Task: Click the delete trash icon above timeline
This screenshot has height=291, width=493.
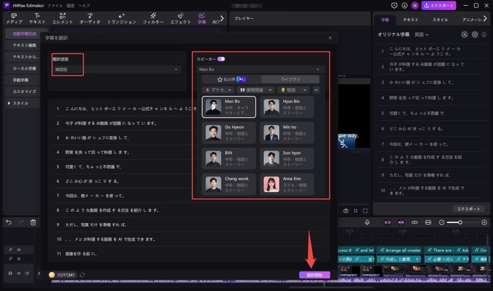Action: 33,222
